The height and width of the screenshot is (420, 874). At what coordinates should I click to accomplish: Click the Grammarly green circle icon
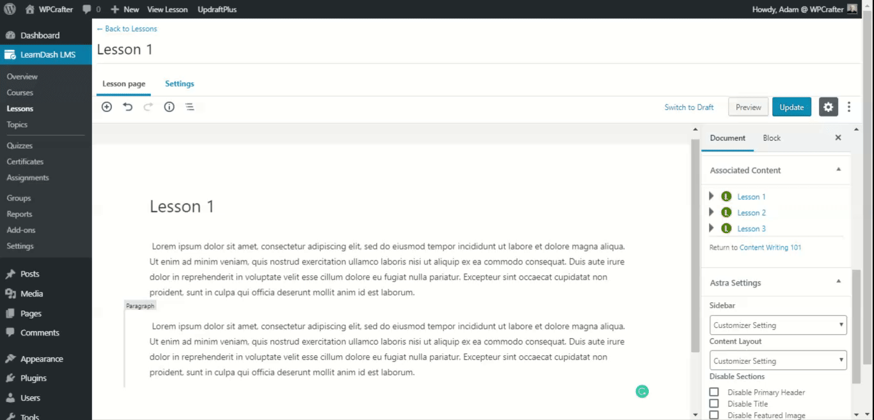click(642, 391)
